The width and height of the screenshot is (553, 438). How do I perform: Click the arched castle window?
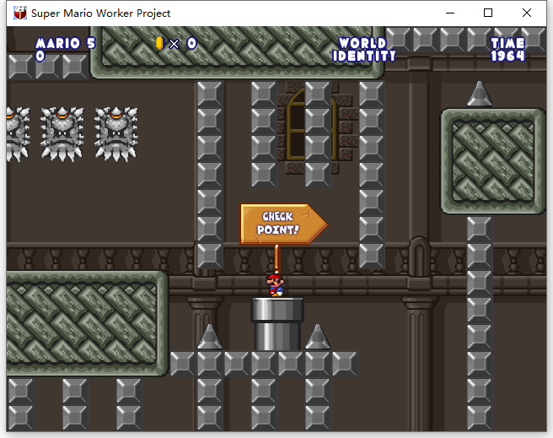pyautogui.click(x=310, y=124)
